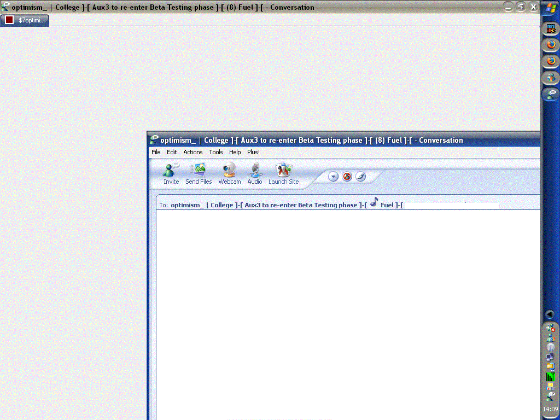The width and height of the screenshot is (560, 420).
Task: Select the $7optimi... conversation tab
Action: 25,20
